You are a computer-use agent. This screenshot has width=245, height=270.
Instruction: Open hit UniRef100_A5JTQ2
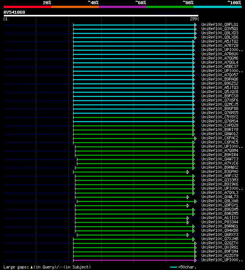220,41
